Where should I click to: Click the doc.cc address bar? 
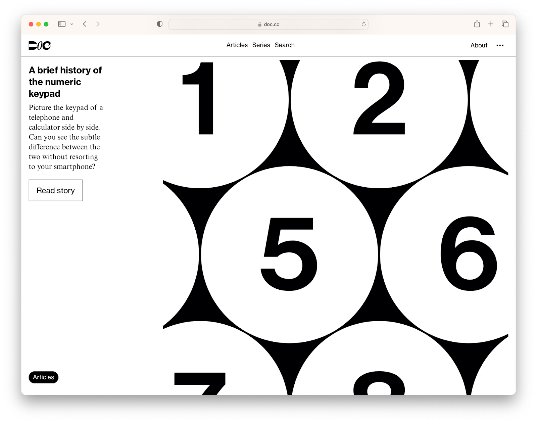pyautogui.click(x=268, y=24)
